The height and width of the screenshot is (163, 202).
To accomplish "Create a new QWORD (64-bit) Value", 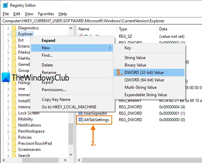I will [x=149, y=80].
